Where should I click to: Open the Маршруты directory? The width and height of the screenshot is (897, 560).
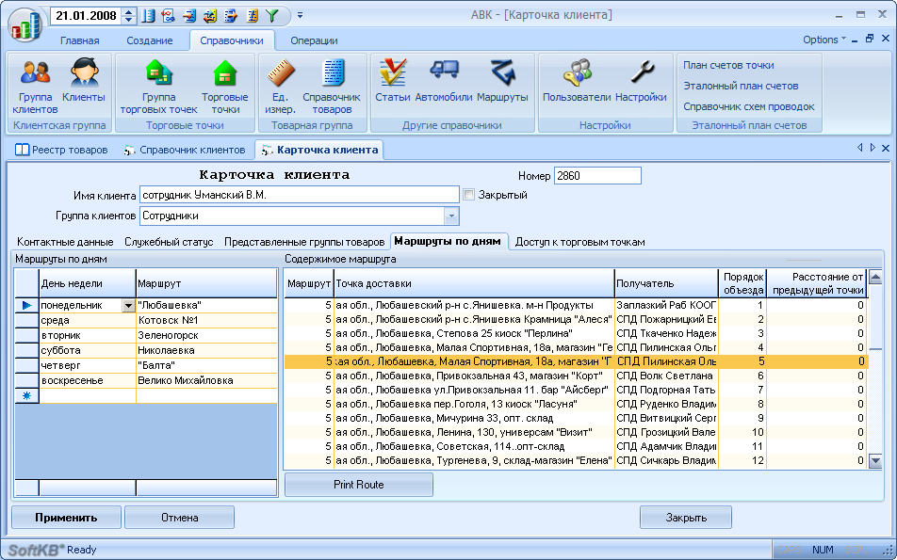(x=502, y=81)
